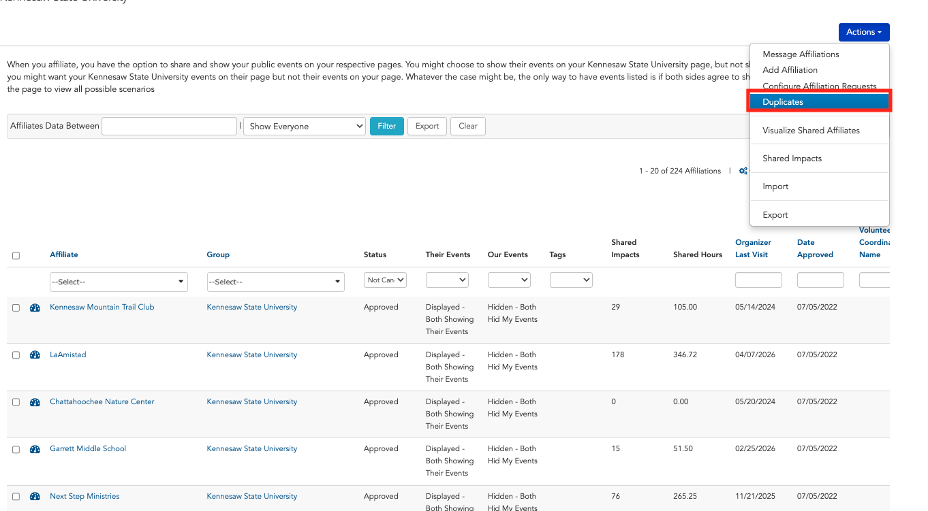The width and height of the screenshot is (928, 511).
Task: Choose Duplicates from the Actions menu
Action: click(x=820, y=102)
